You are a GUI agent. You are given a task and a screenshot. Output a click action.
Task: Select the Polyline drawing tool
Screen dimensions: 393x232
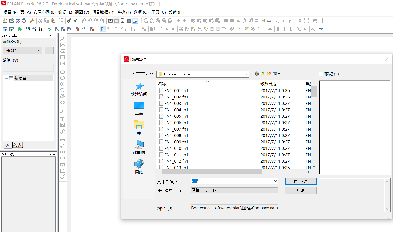(63, 45)
